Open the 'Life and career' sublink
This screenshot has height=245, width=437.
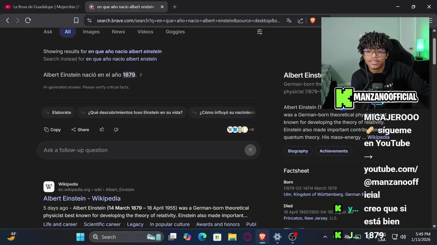click(60, 224)
